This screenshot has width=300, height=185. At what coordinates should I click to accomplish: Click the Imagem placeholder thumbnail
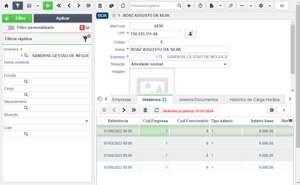(x=152, y=81)
